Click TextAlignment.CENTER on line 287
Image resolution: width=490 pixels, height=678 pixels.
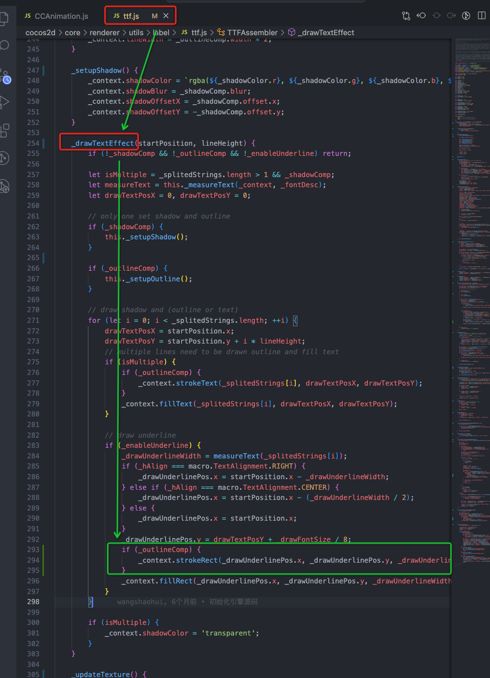[x=285, y=487]
